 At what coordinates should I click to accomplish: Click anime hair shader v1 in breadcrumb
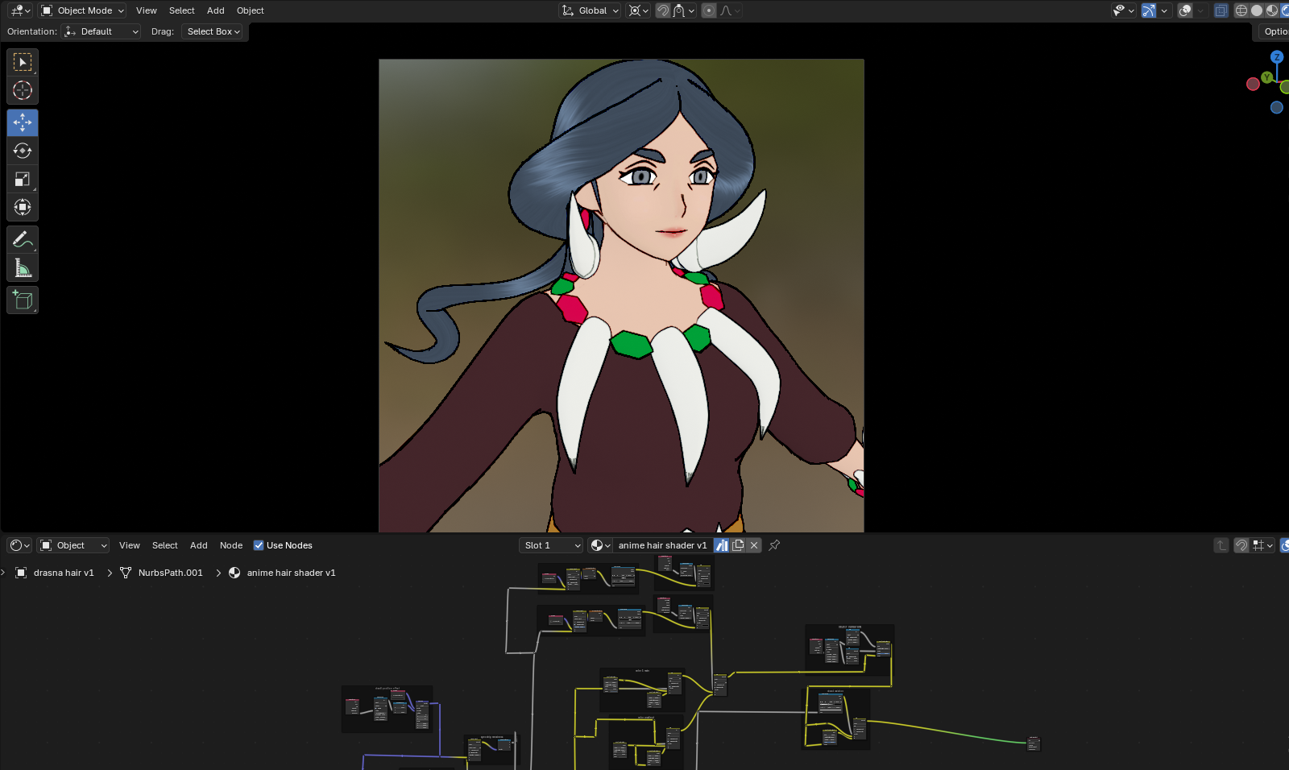[x=292, y=573]
